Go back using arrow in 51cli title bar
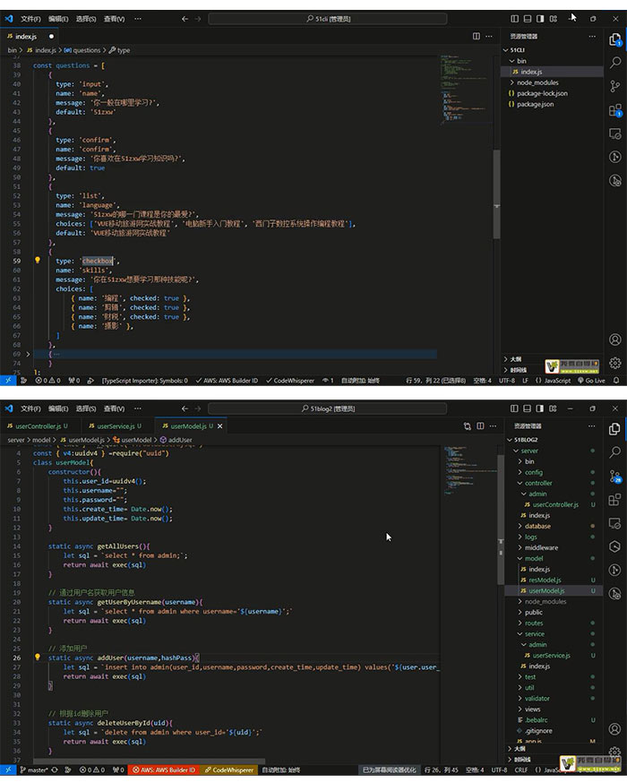627x782 pixels. [185, 19]
